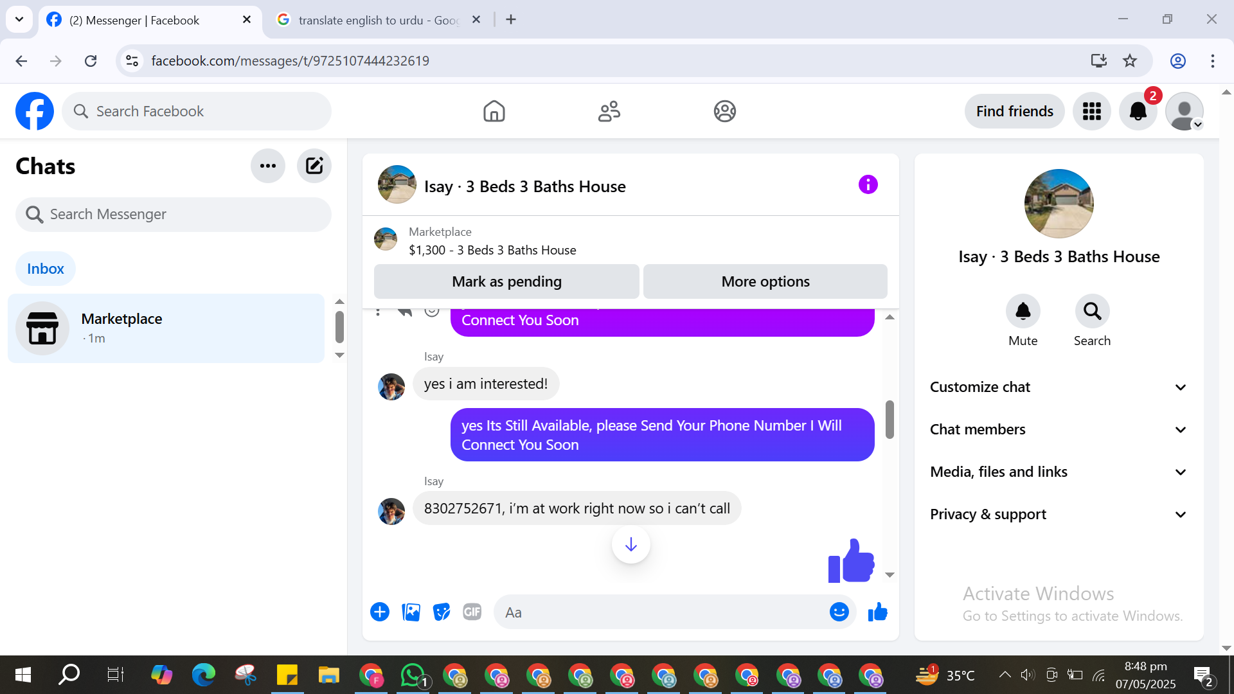Select the Inbox filter tab
This screenshot has width=1234, height=694.
tap(45, 269)
